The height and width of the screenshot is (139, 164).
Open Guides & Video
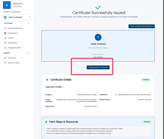(14, 63)
